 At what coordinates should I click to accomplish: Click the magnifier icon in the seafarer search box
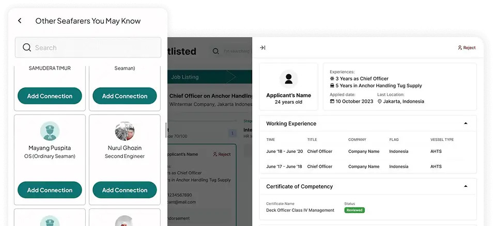click(x=27, y=47)
